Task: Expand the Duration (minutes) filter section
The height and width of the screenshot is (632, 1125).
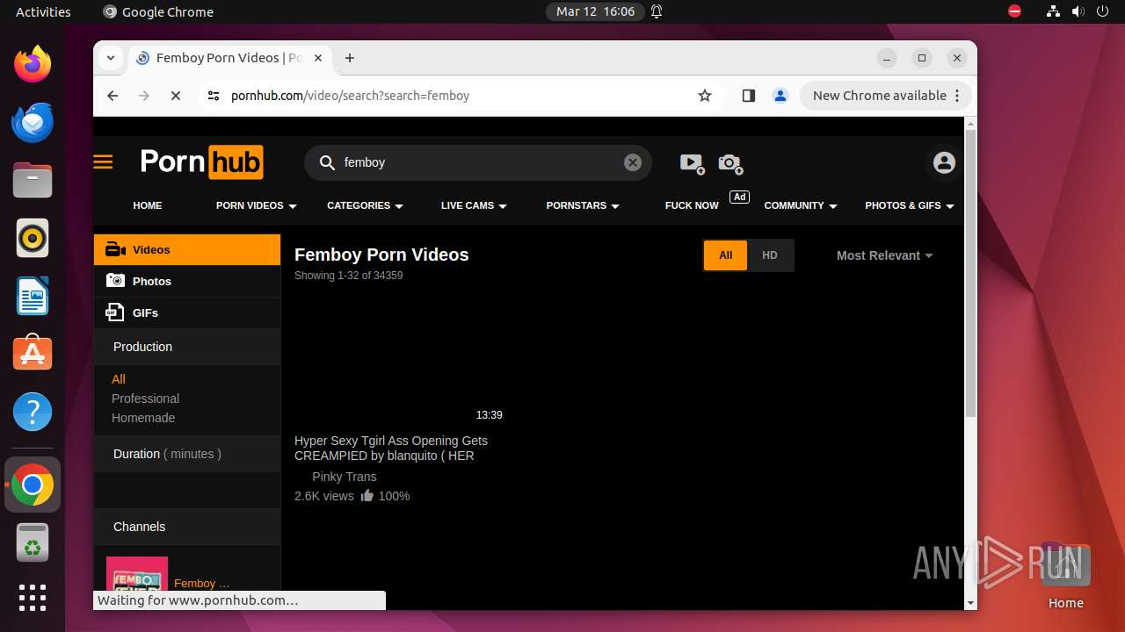Action: 187,454
